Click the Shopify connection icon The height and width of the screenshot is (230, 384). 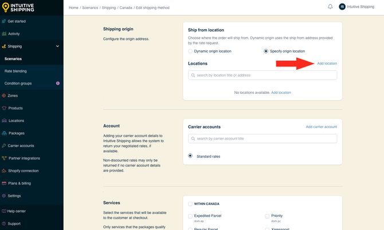pyautogui.click(x=4, y=170)
